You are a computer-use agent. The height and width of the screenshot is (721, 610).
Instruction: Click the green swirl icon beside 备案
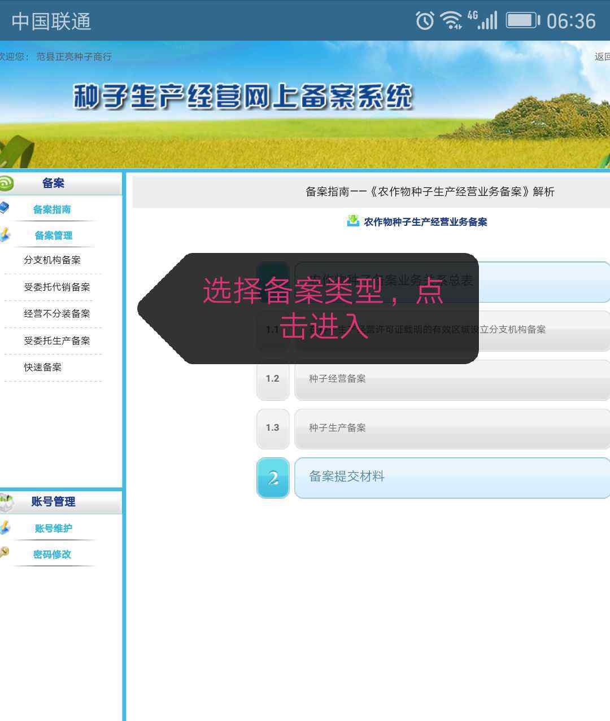(6, 183)
